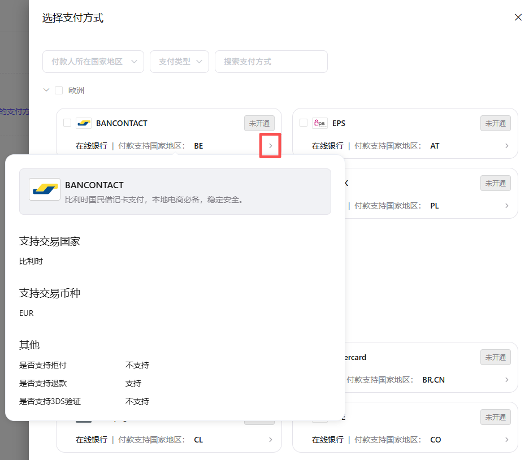The image size is (529, 460).
Task: Click 未开通 badge on the PL card
Action: tap(495, 184)
